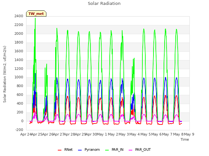
Task: Click the Time axis label
Action: click(185, 139)
